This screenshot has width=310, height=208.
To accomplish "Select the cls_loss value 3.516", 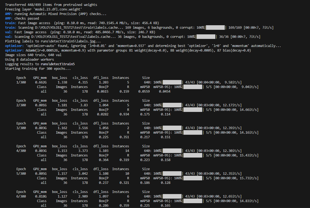I will [x=83, y=128].
